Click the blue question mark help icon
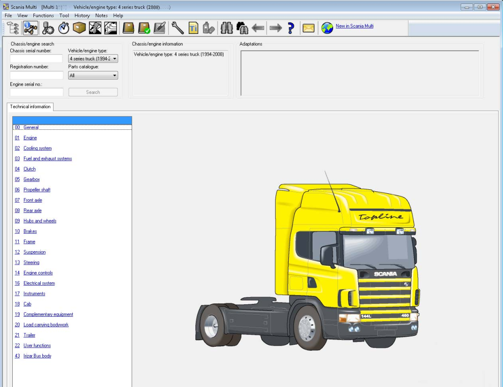Image resolution: width=503 pixels, height=387 pixels. click(x=291, y=28)
